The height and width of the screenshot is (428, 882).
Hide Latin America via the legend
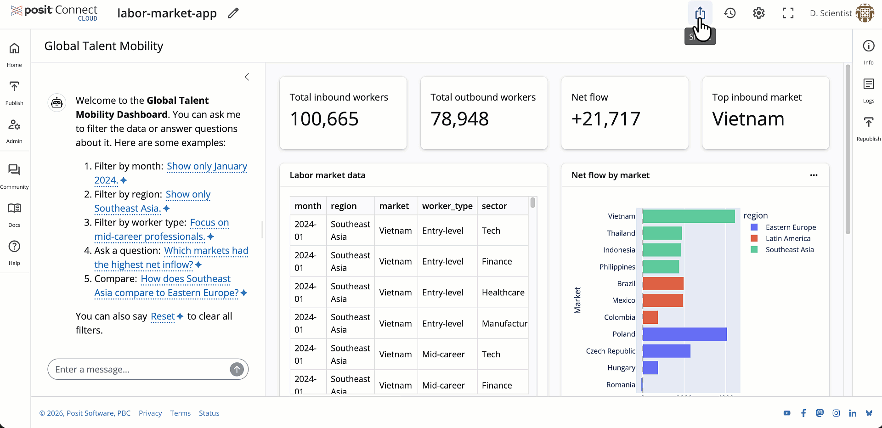coord(788,238)
